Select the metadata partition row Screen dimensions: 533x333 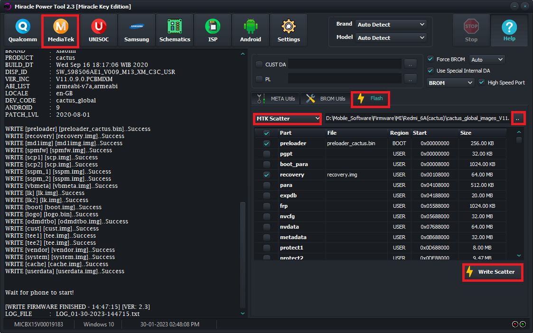tap(380, 237)
